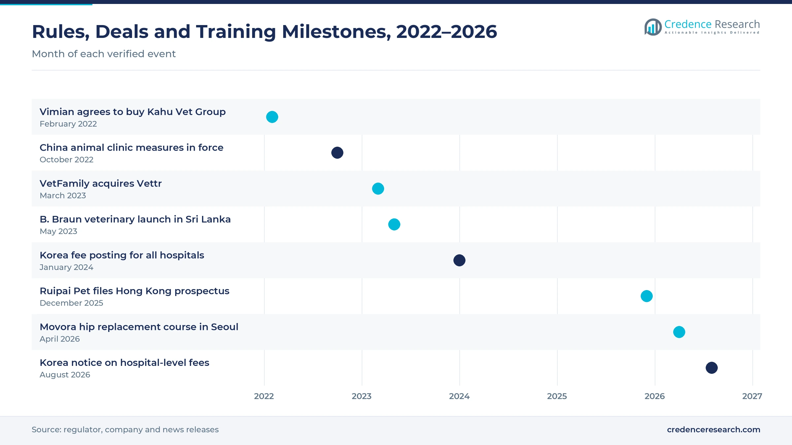Click the Vimian Kahu Vet Group timeline dot

point(272,117)
